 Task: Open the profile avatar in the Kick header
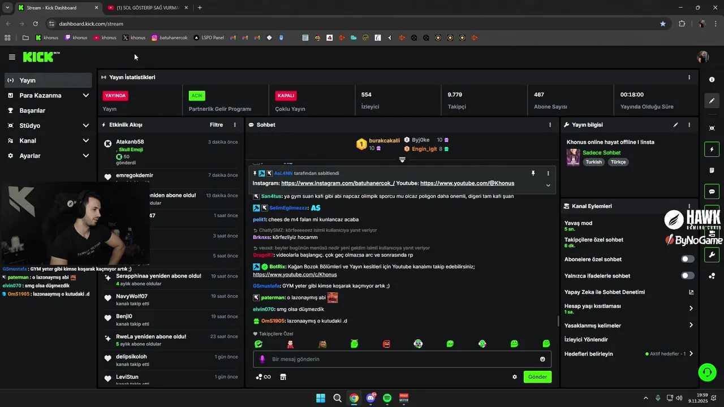point(703,57)
